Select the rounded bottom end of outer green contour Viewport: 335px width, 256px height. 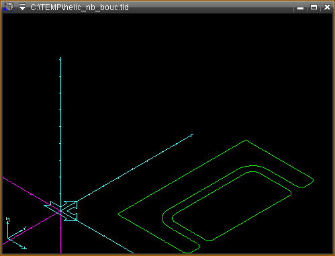[x=192, y=248]
